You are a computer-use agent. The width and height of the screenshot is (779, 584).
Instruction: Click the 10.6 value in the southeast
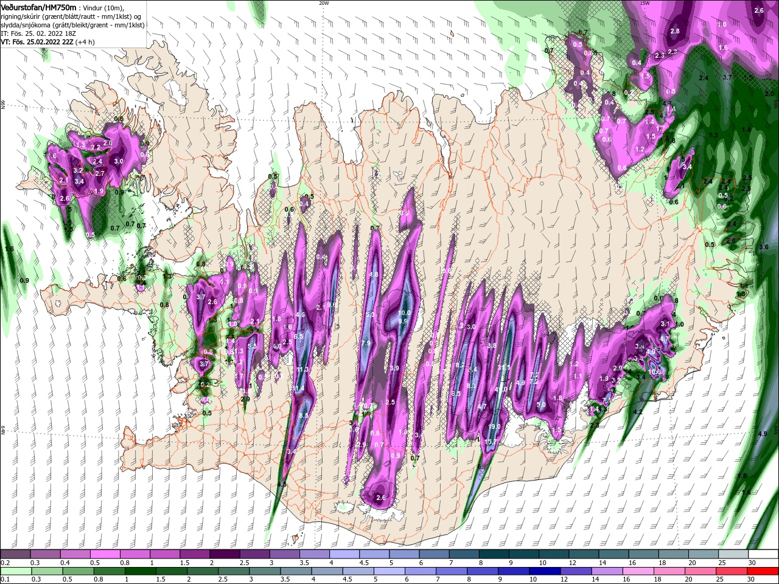(x=654, y=372)
